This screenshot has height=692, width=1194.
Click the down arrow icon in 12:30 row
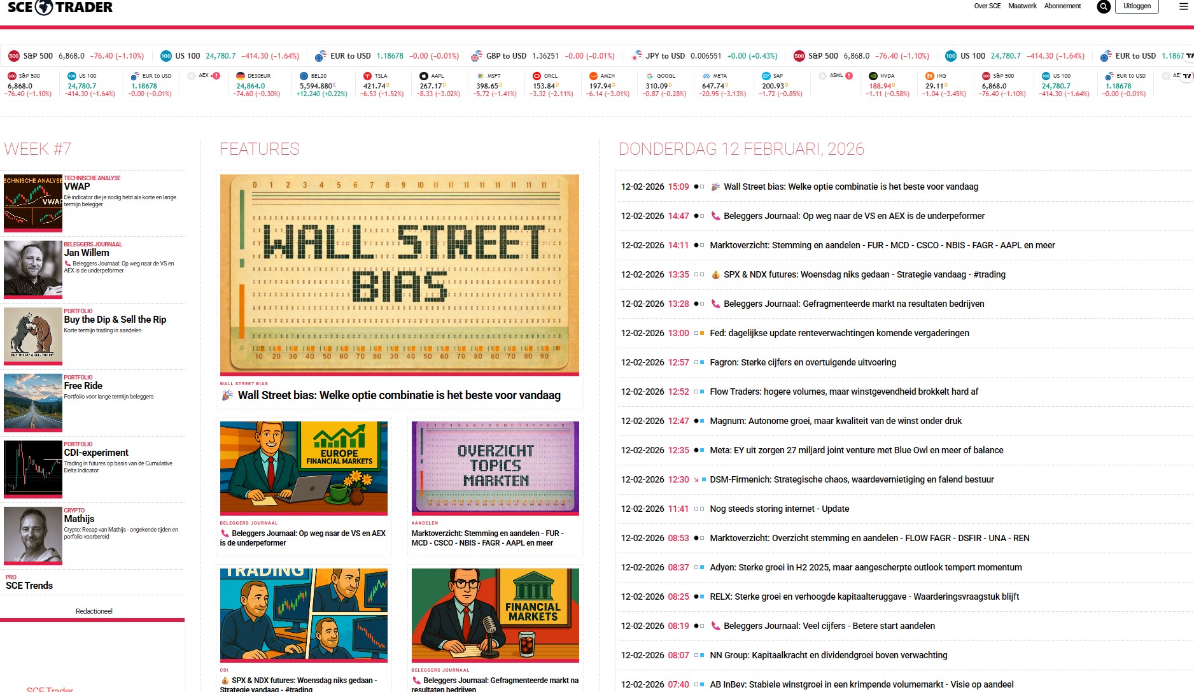pyautogui.click(x=696, y=479)
